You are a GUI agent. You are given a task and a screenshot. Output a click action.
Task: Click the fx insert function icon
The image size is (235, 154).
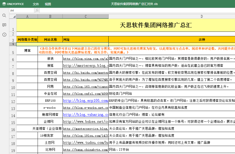click(x=37, y=10)
